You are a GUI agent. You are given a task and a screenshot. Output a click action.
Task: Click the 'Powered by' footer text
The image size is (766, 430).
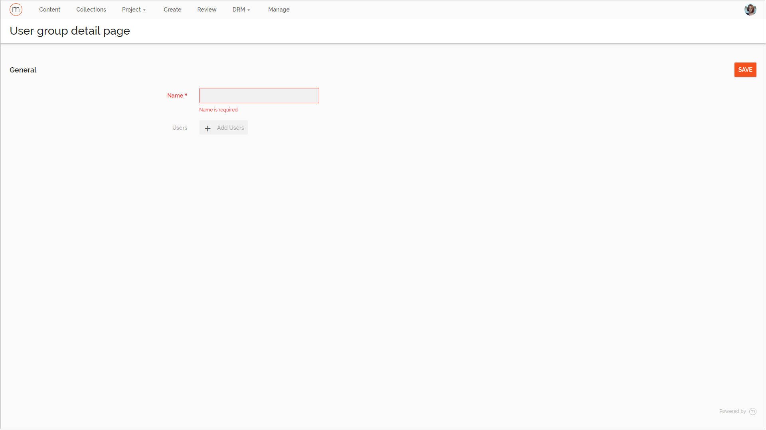point(732,412)
